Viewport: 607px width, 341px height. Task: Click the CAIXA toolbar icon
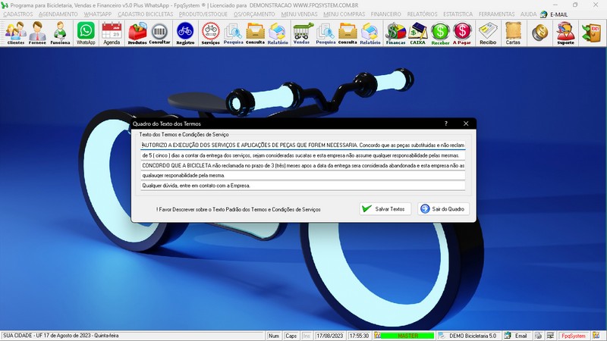417,33
